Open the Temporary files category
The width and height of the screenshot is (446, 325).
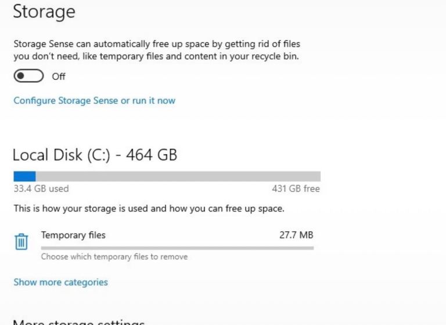click(x=164, y=244)
